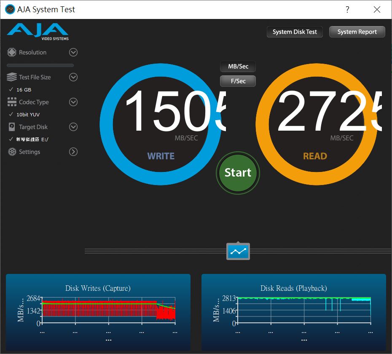Viewport: 392px width, 354px height.
Task: Click the AJA Video Systems logo
Action: click(x=38, y=32)
